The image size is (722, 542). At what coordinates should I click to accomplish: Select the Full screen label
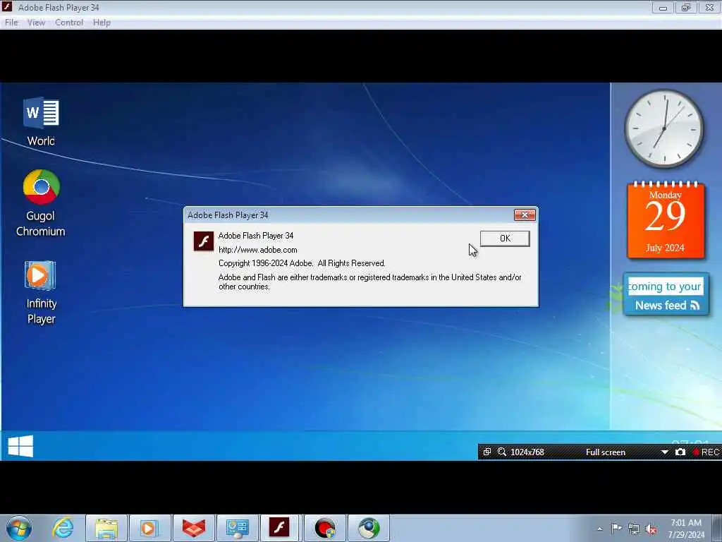[x=606, y=452]
